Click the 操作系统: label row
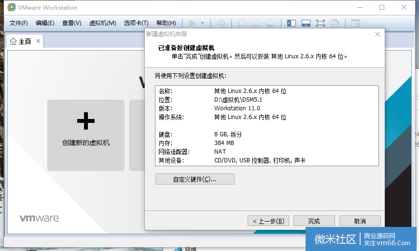 coord(171,117)
